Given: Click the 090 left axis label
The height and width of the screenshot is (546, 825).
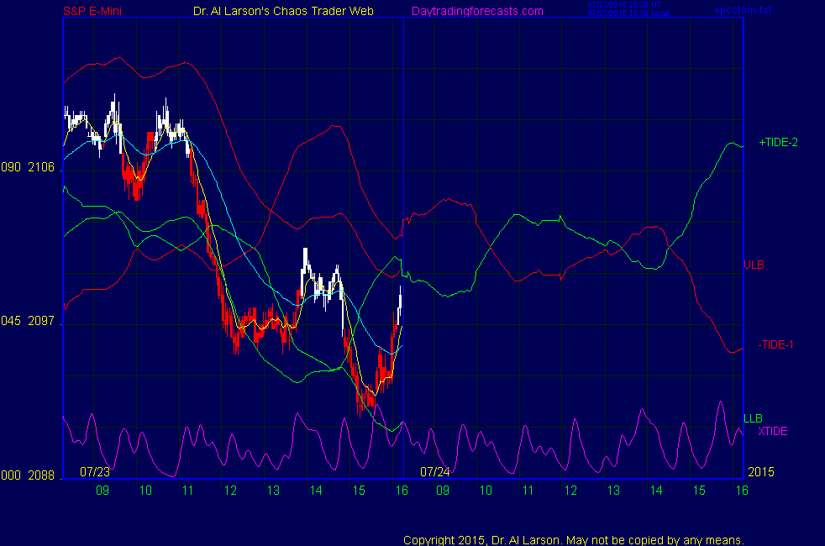Looking at the screenshot, I should click(10, 168).
